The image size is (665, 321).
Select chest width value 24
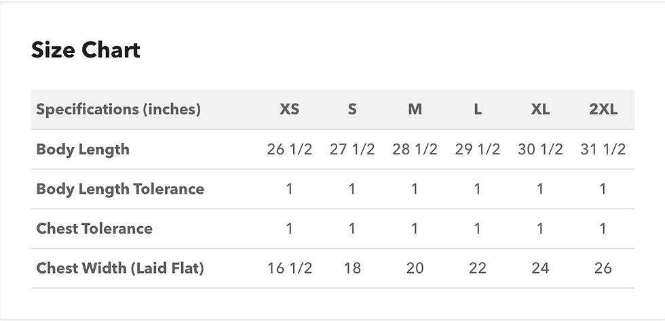pos(540,268)
